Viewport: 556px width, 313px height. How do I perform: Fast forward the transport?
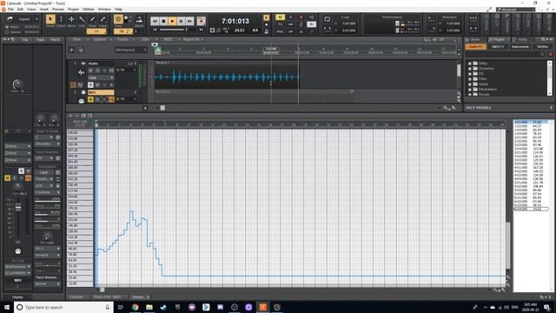(x=189, y=21)
